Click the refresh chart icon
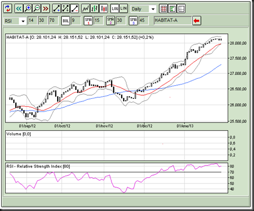The image size is (254, 211). [x=7, y=8]
